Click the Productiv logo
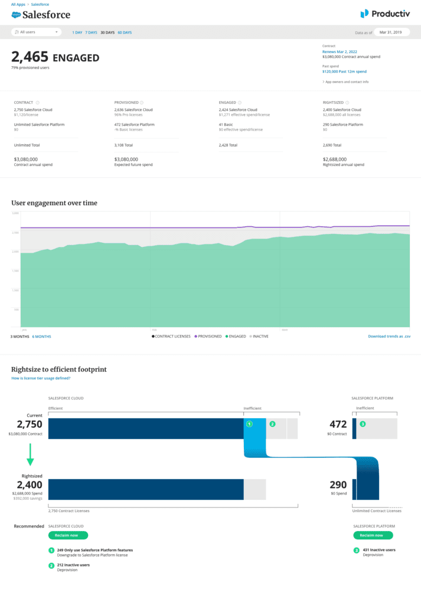 click(385, 14)
